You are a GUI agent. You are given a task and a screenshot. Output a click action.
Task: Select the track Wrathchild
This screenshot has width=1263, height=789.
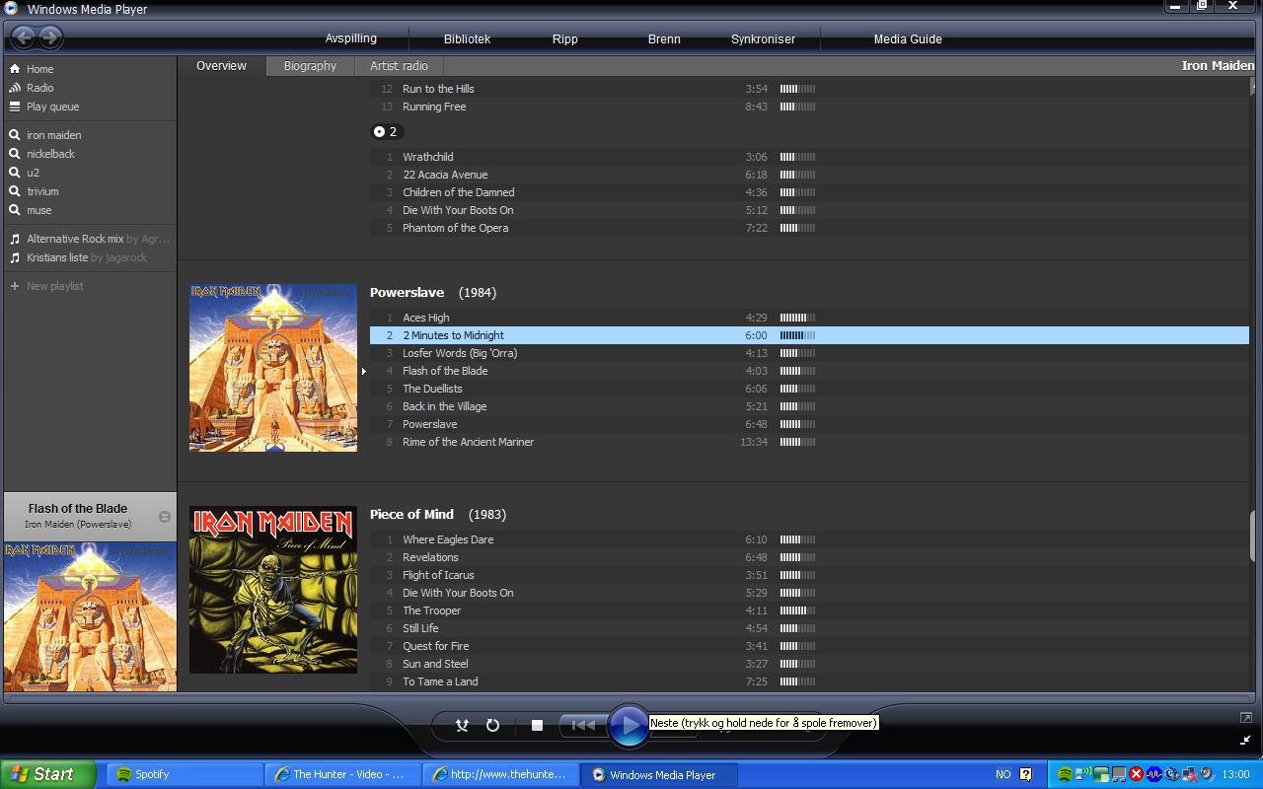coord(809,157)
